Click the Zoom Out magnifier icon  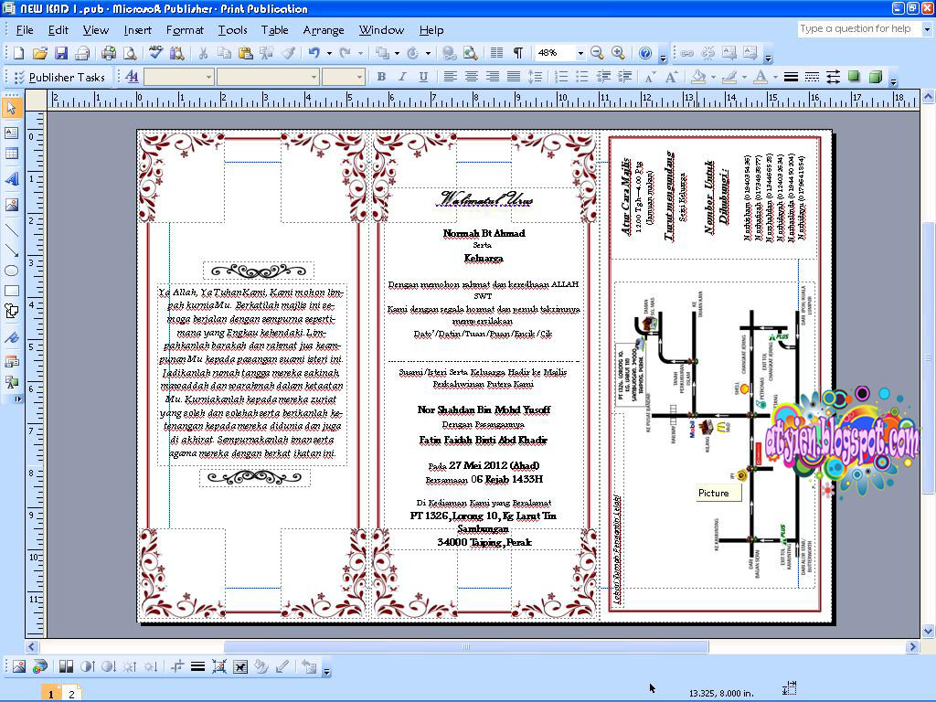(x=597, y=53)
